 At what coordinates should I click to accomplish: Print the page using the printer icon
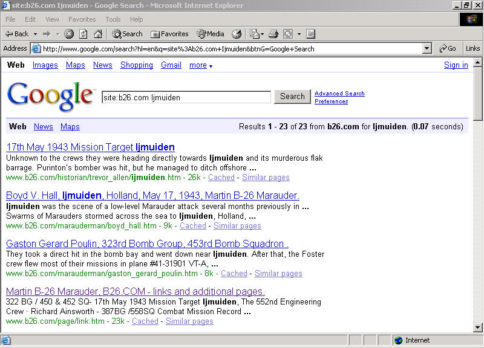[273, 34]
